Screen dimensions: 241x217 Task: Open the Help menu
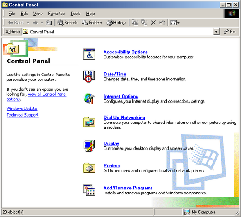(90, 14)
